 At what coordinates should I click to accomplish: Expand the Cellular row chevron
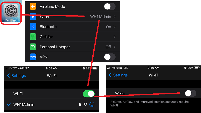pos(115,37)
